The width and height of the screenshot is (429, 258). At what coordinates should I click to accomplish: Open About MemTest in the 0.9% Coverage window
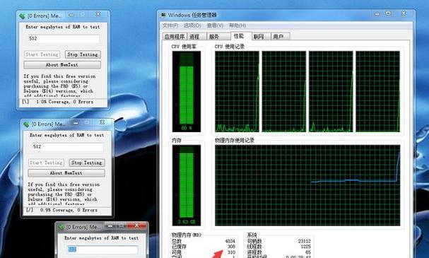[x=66, y=173]
